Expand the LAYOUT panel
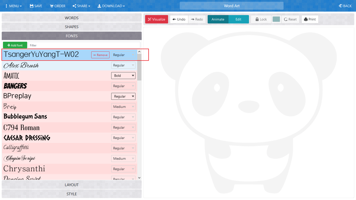The width and height of the screenshot is (356, 200). click(x=71, y=185)
